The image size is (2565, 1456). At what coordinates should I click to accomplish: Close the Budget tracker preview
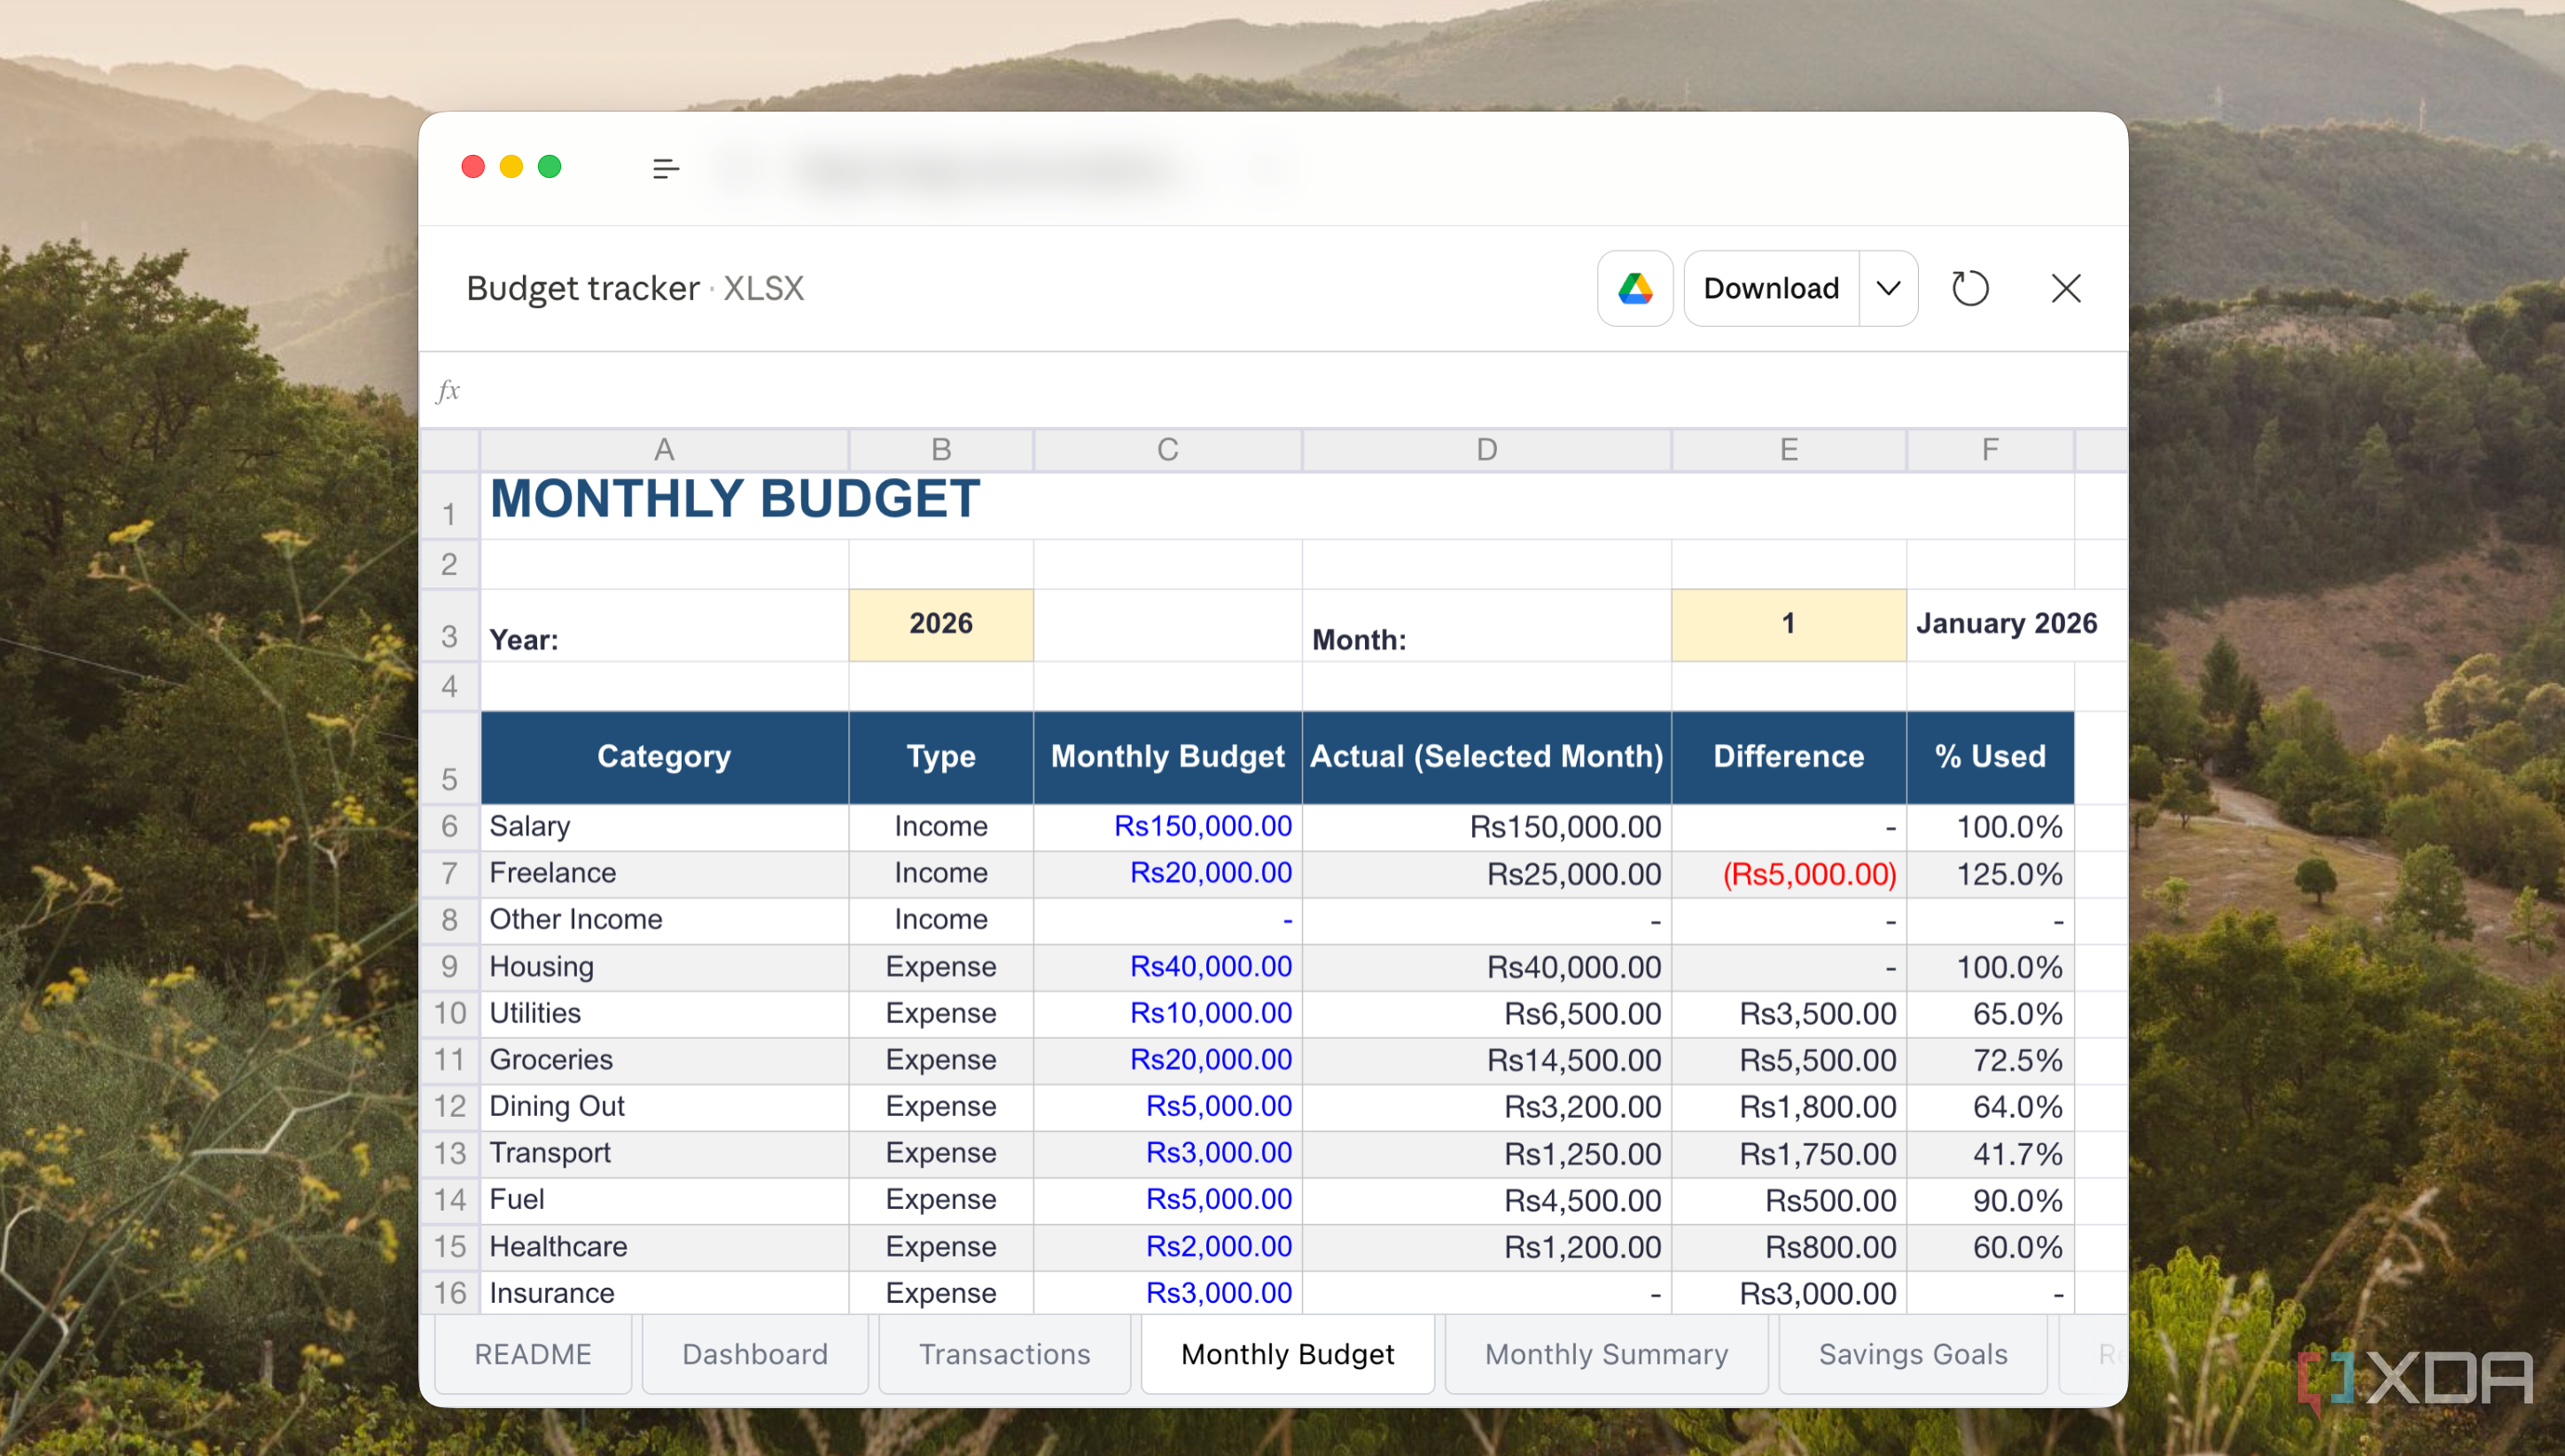[2066, 288]
